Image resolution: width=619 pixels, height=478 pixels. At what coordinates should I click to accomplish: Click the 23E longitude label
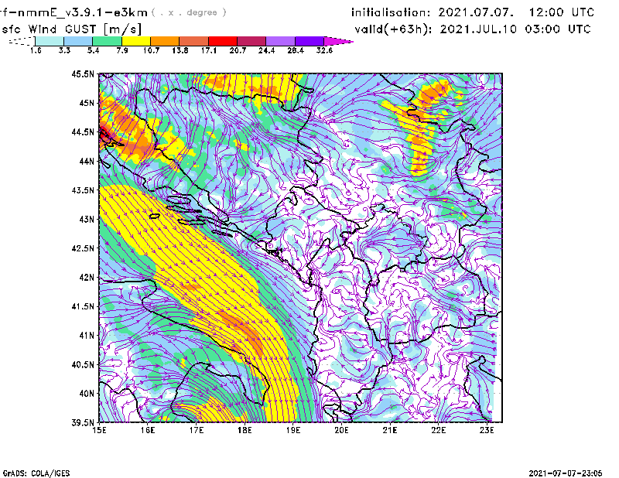pos(487,430)
